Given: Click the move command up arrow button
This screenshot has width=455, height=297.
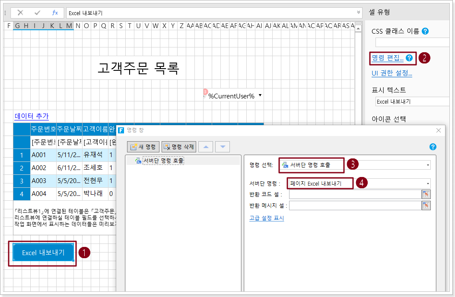Looking at the screenshot, I should point(205,147).
